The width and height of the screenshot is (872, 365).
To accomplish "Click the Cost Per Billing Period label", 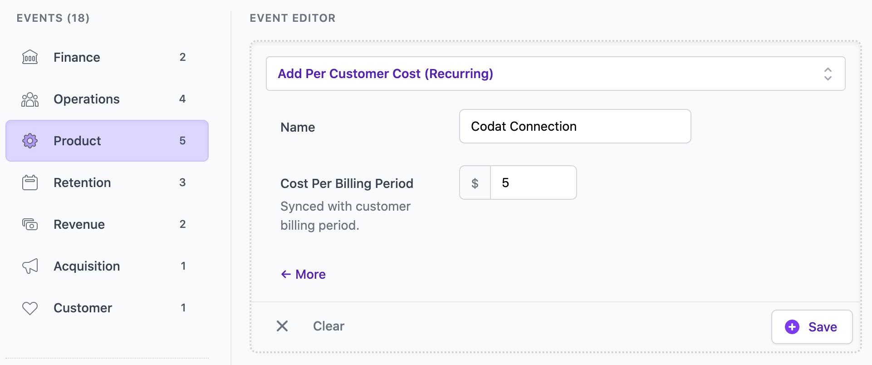I will [x=347, y=183].
